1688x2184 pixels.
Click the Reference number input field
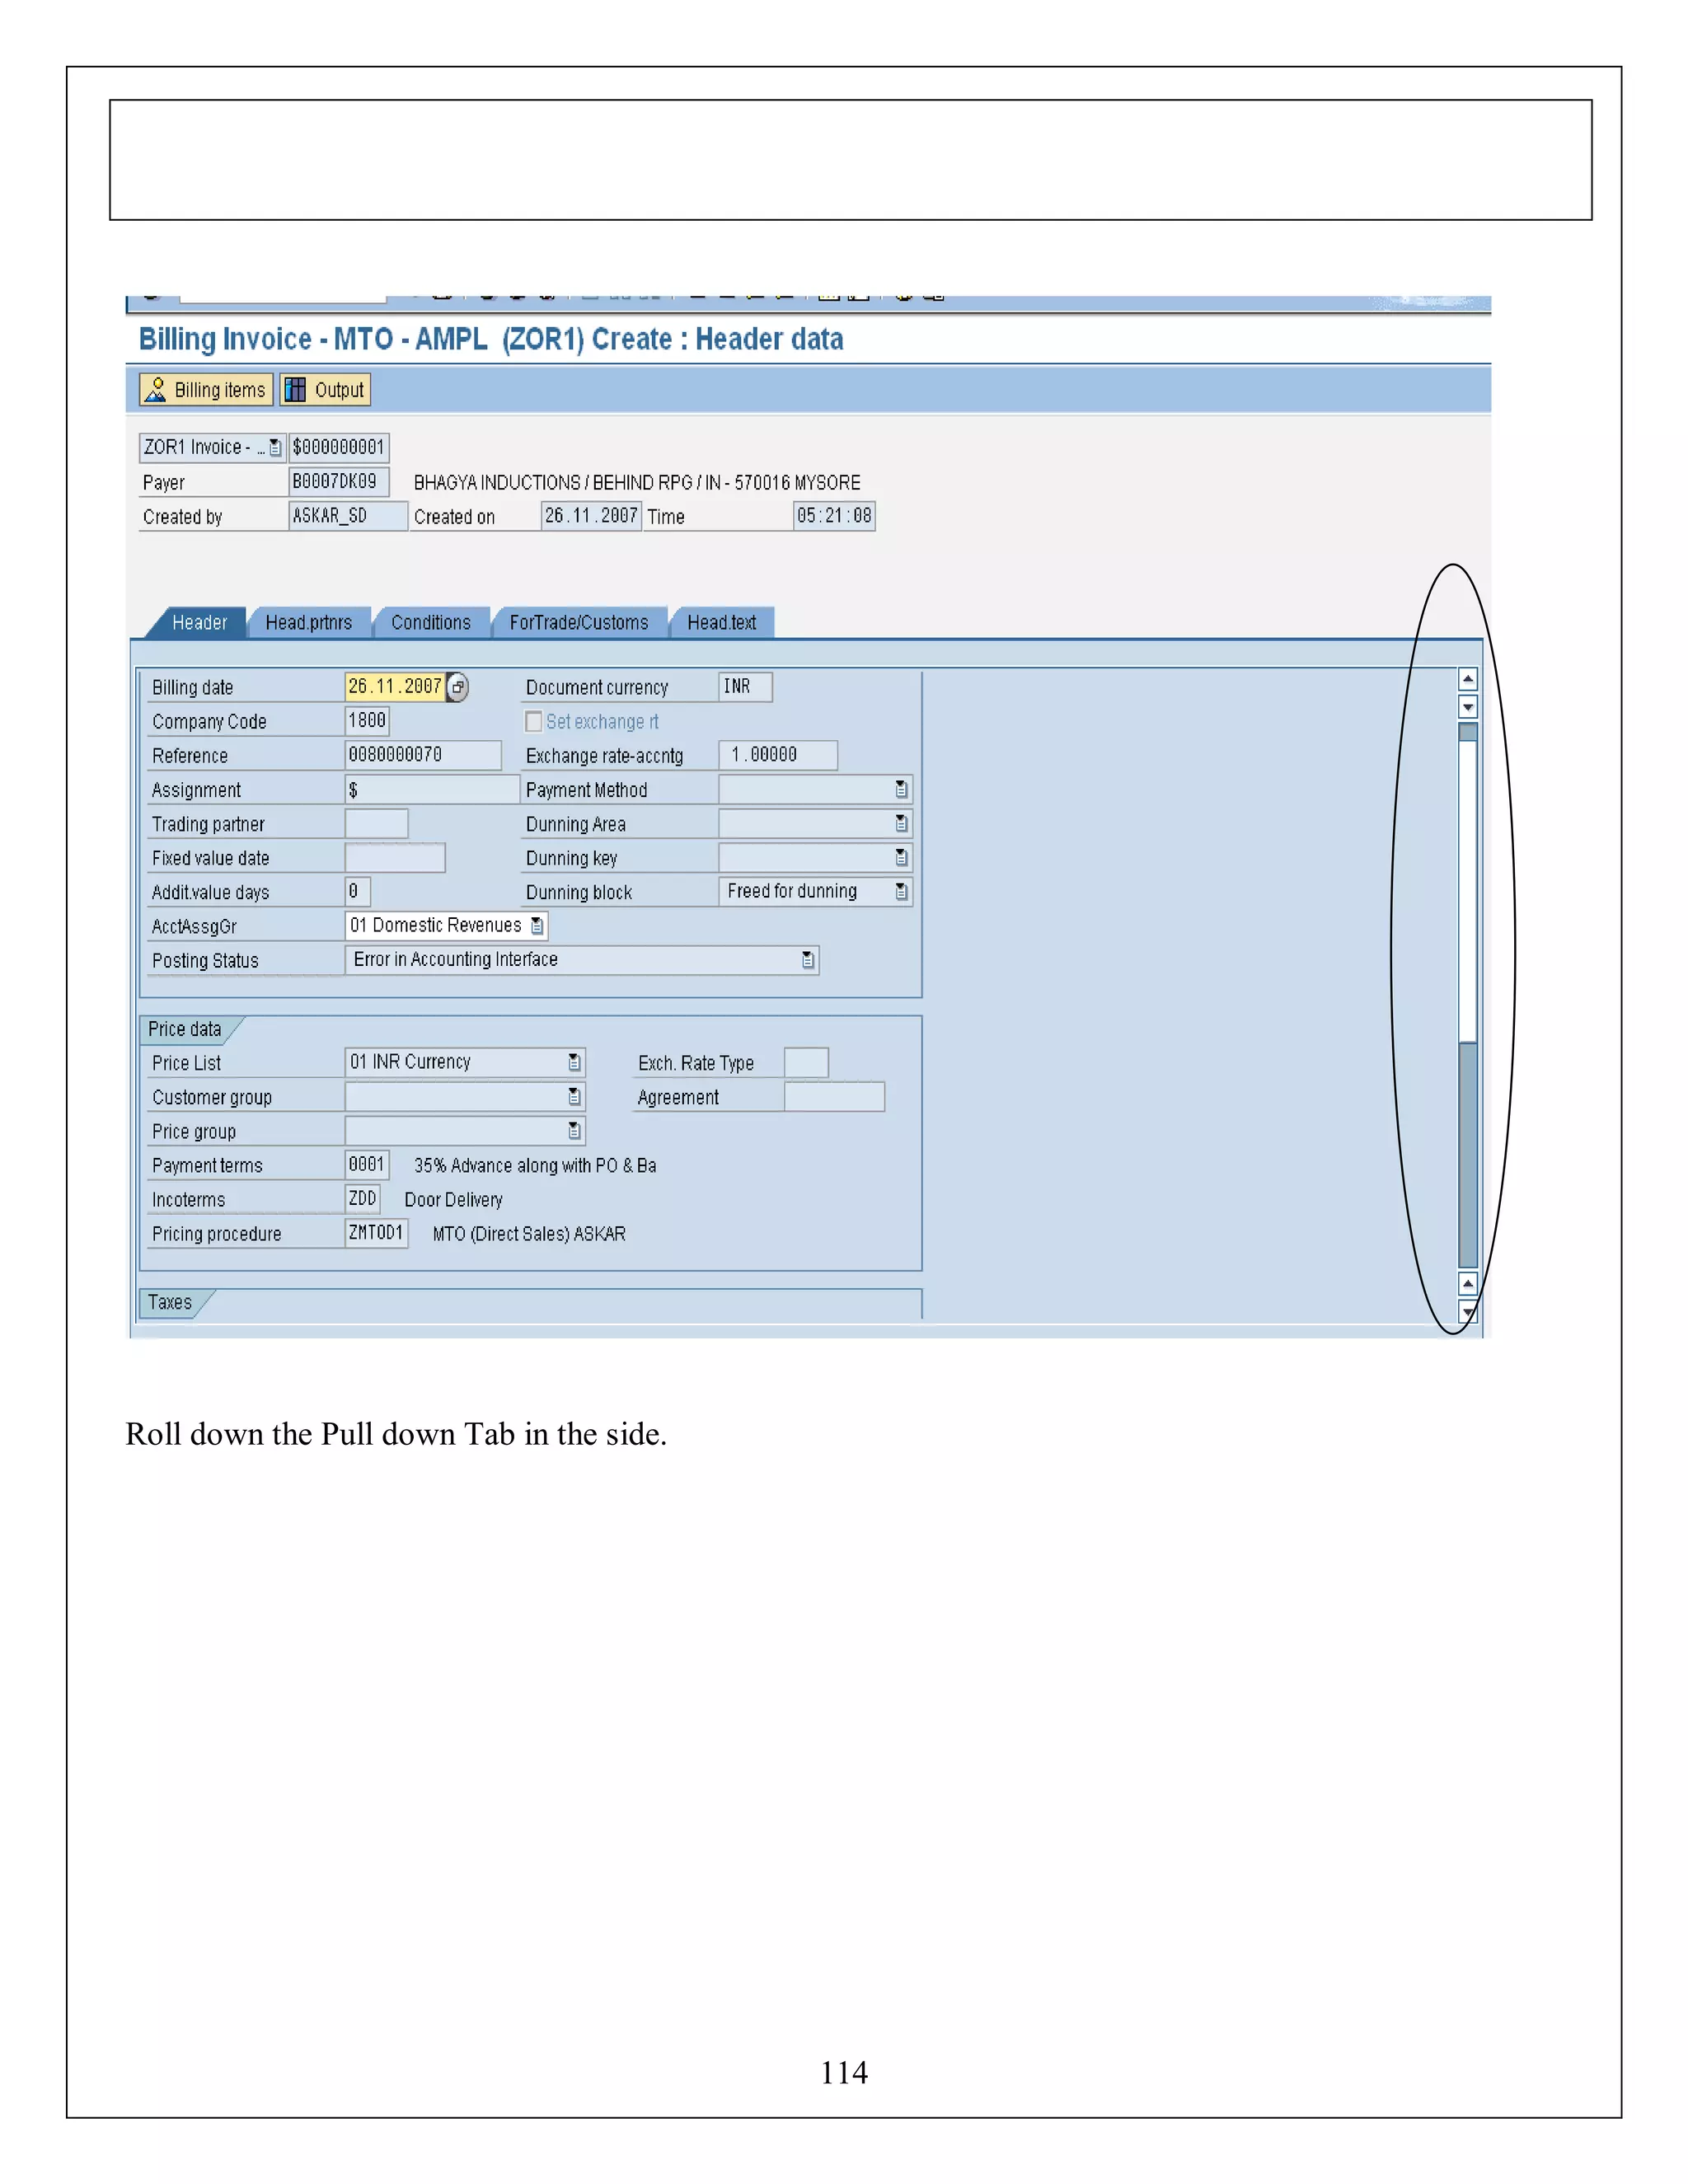(x=422, y=755)
